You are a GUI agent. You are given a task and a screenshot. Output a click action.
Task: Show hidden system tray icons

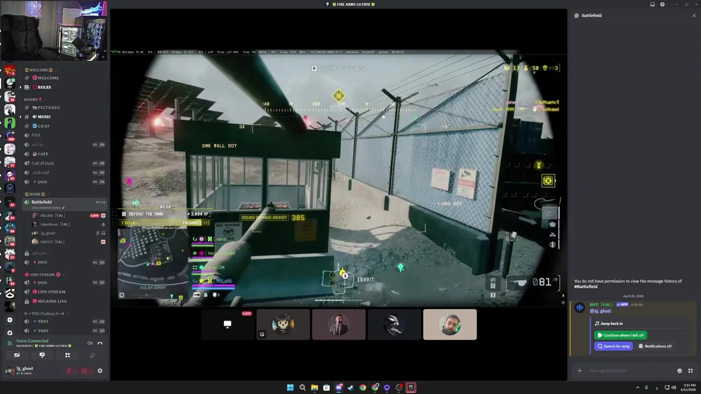coord(637,387)
